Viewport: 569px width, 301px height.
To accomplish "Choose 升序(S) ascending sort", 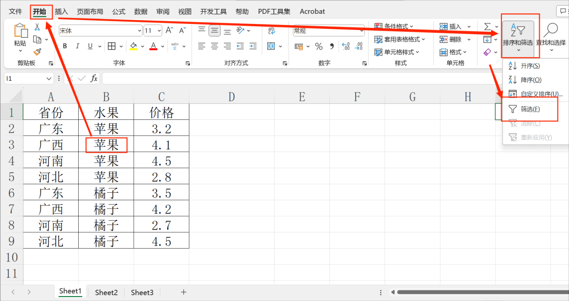I will click(x=530, y=66).
